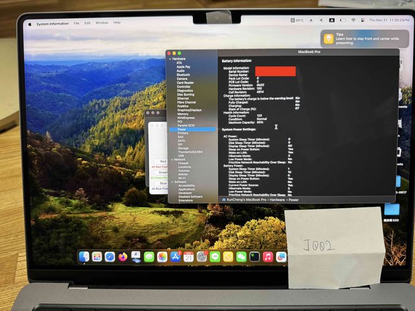Select Bluetooth in the hardware list
415x311 pixels.
click(184, 75)
